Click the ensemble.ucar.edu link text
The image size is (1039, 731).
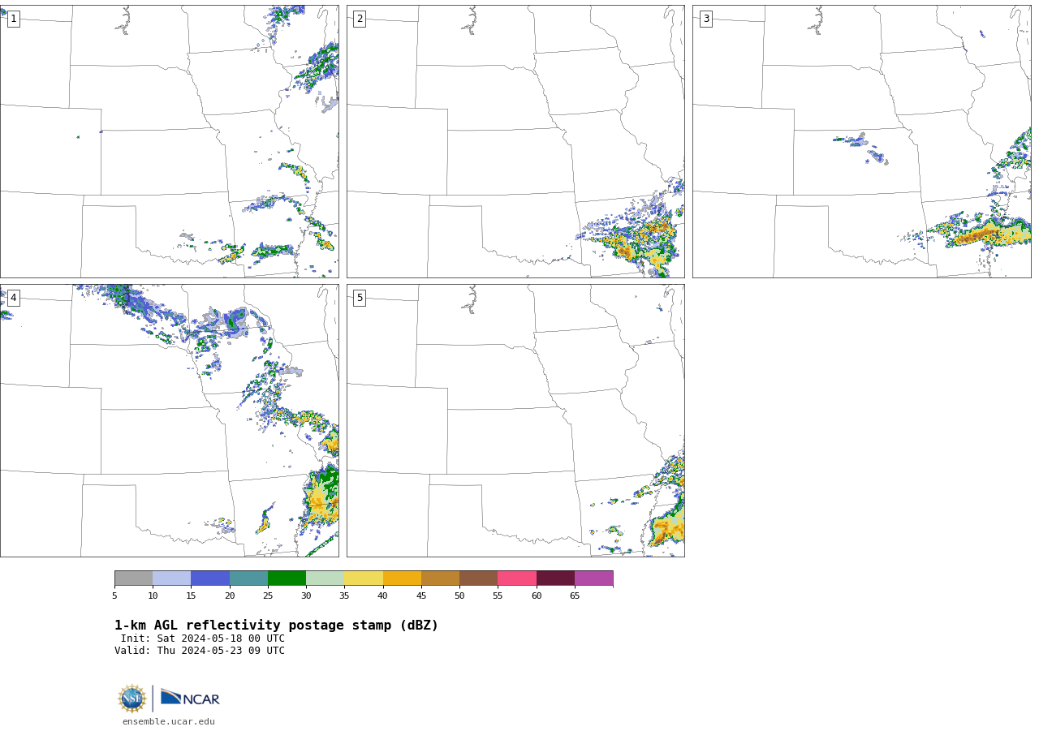point(169,721)
